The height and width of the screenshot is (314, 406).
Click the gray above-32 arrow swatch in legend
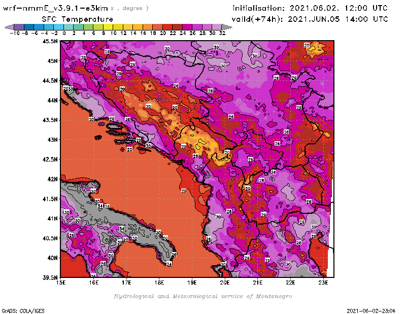[x=227, y=27]
